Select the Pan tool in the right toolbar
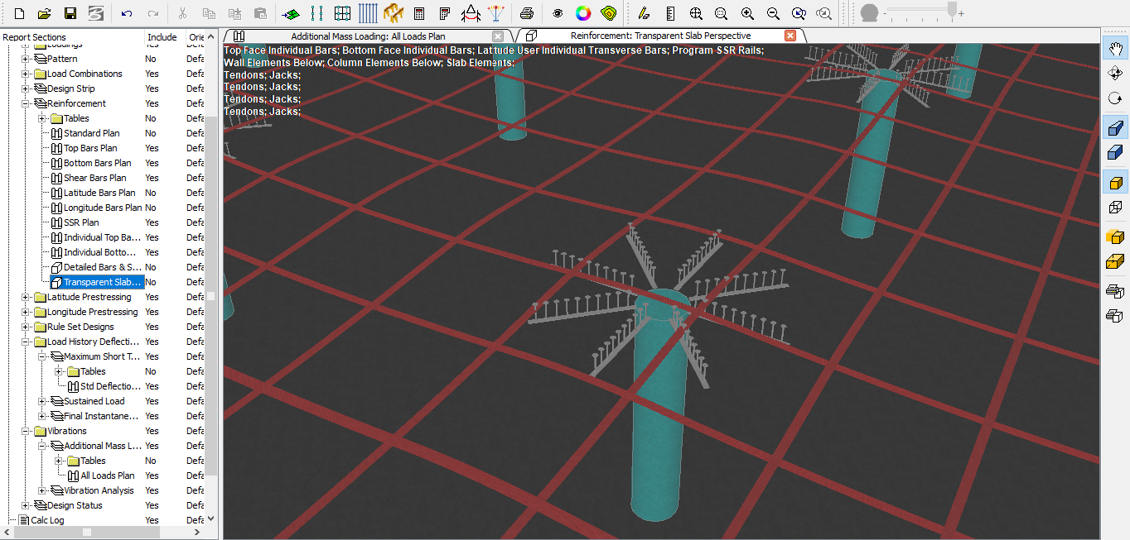 (x=1115, y=50)
